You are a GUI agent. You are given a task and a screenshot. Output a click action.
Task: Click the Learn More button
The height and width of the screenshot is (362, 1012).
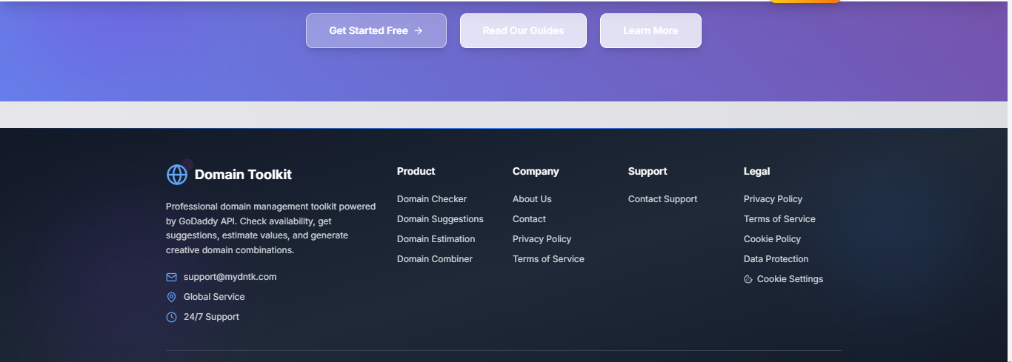tap(650, 30)
